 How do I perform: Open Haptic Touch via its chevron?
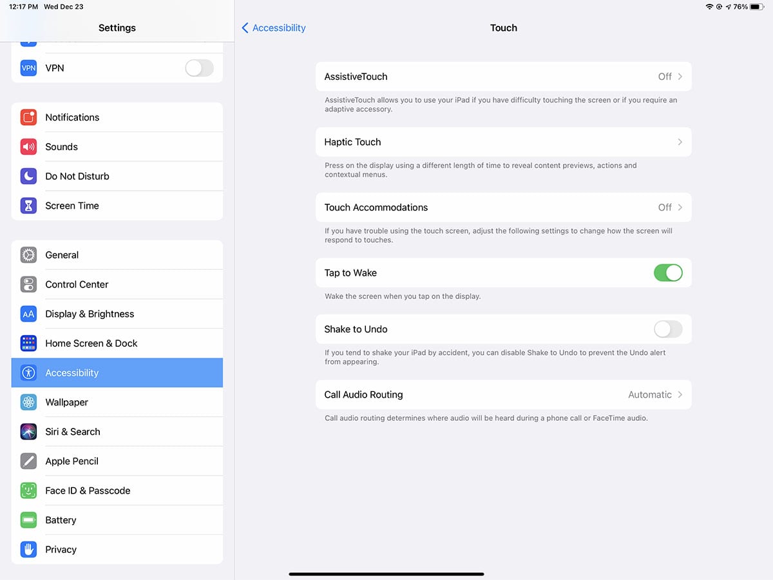pos(680,142)
